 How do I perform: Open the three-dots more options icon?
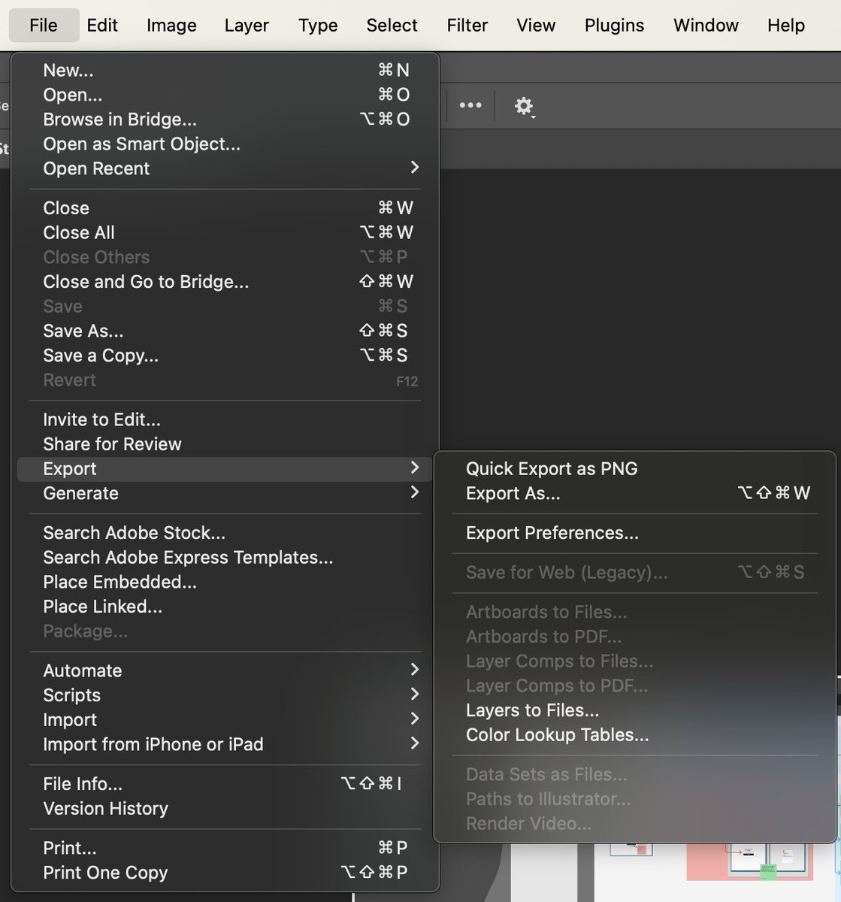pos(470,105)
